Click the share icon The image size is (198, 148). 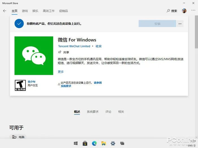[60, 52]
